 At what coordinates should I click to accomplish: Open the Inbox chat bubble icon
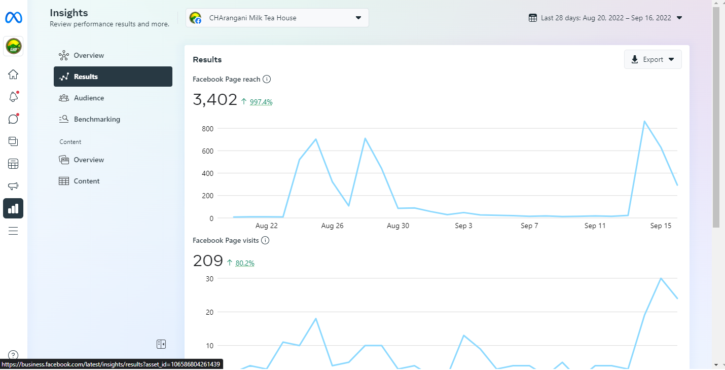point(13,119)
